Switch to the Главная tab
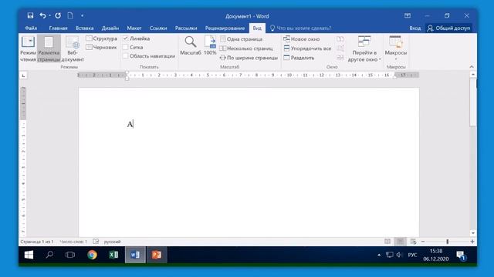Viewport: 494px width, 277px height. click(x=59, y=28)
